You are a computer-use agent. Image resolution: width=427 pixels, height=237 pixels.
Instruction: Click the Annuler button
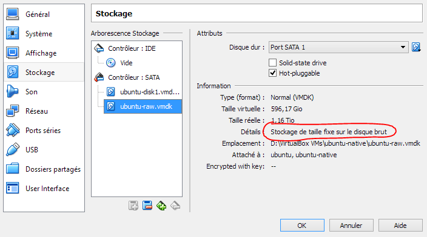pyautogui.click(x=351, y=226)
